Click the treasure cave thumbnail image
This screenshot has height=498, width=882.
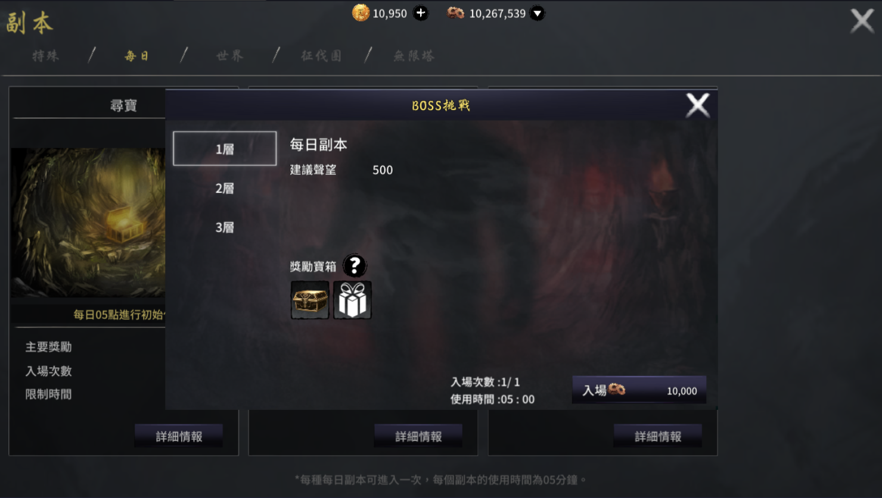point(88,223)
